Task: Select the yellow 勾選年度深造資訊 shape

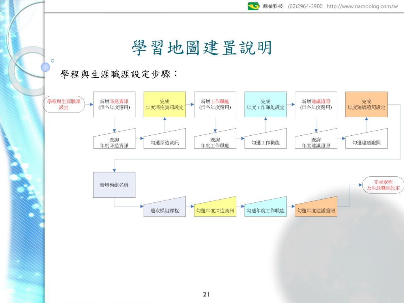Action: (215, 208)
